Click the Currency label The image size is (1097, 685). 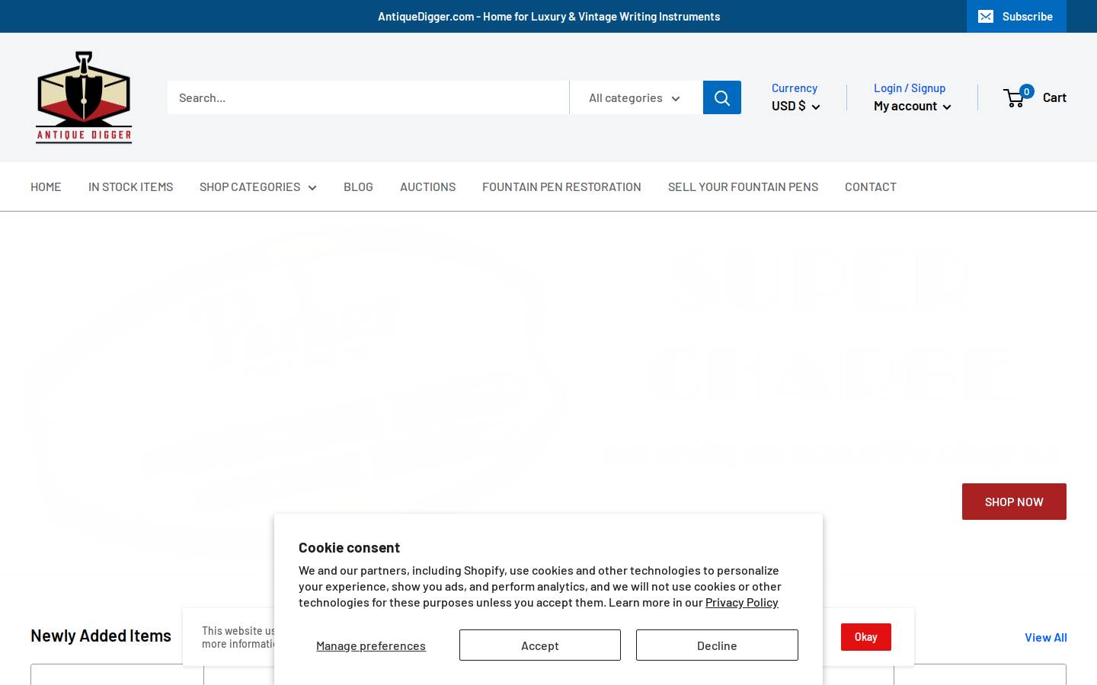(x=794, y=88)
